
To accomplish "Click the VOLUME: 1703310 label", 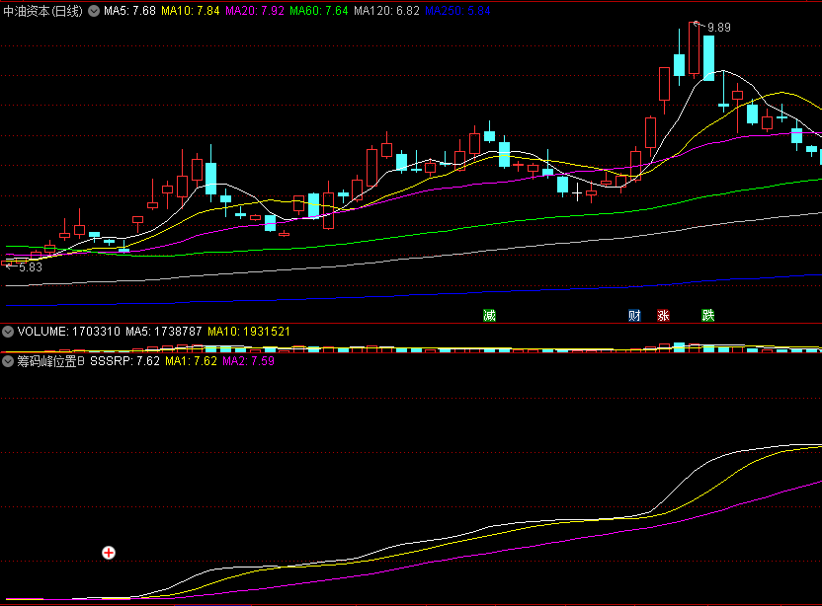I will pos(69,332).
